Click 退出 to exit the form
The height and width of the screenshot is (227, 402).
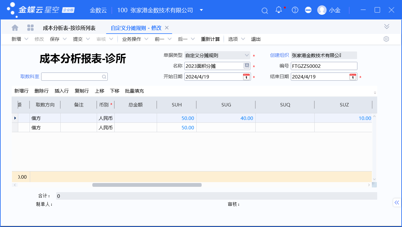point(256,39)
